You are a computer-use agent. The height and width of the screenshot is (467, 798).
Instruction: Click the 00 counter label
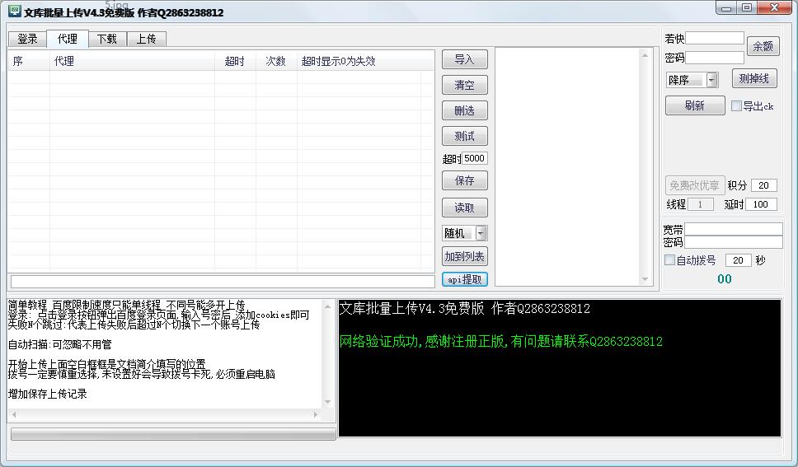pyautogui.click(x=724, y=278)
